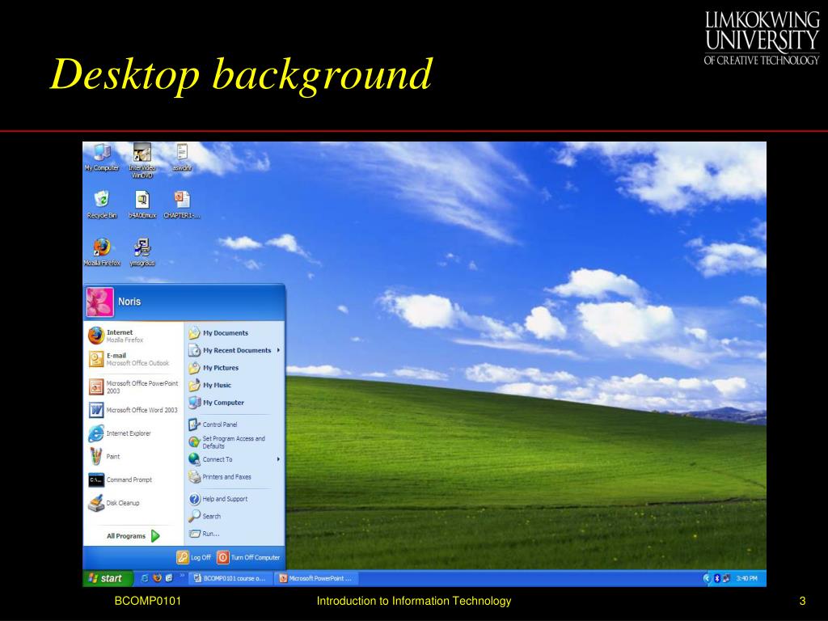The image size is (828, 621).
Task: Launch Firefox from Quick Launch bar
Action: tap(157, 578)
